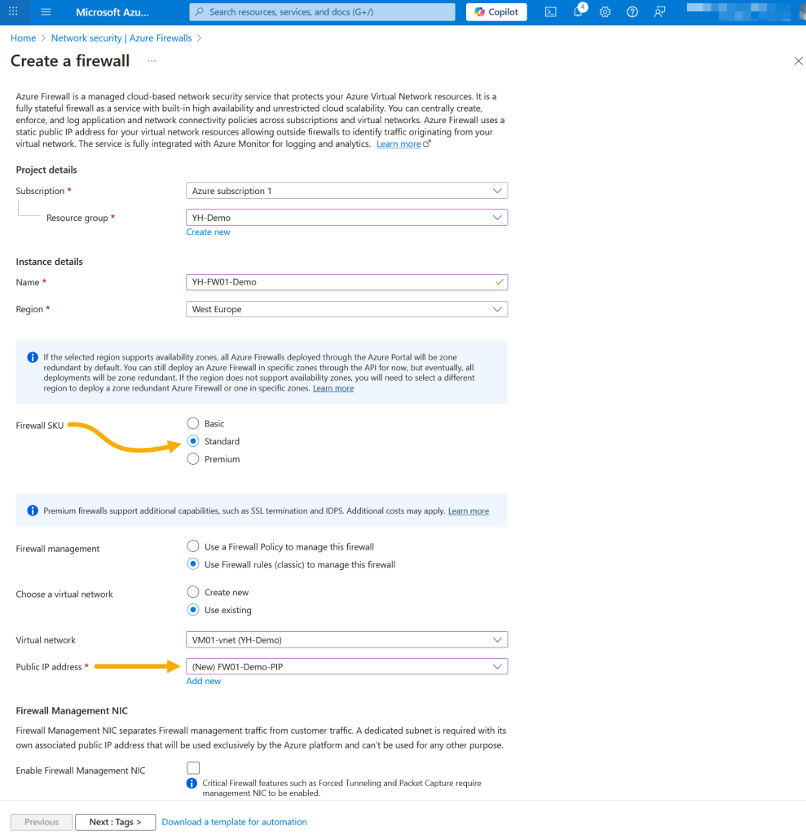The width and height of the screenshot is (806, 835).
Task: Choose Use a Firewall Policy option
Action: pos(193,546)
